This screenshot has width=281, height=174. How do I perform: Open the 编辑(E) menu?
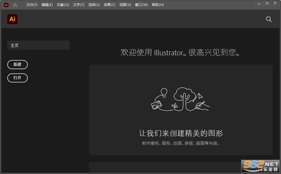pos(47,5)
